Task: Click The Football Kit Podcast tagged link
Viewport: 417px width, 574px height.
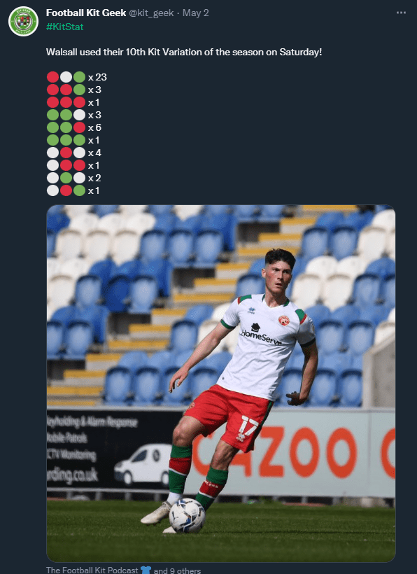Action: point(92,570)
